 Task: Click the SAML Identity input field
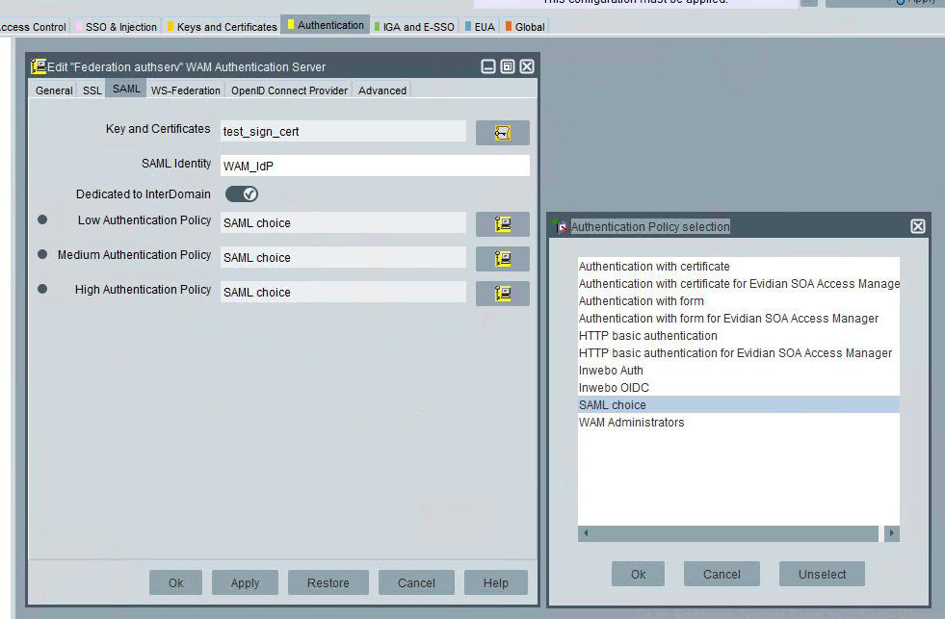coord(375,166)
